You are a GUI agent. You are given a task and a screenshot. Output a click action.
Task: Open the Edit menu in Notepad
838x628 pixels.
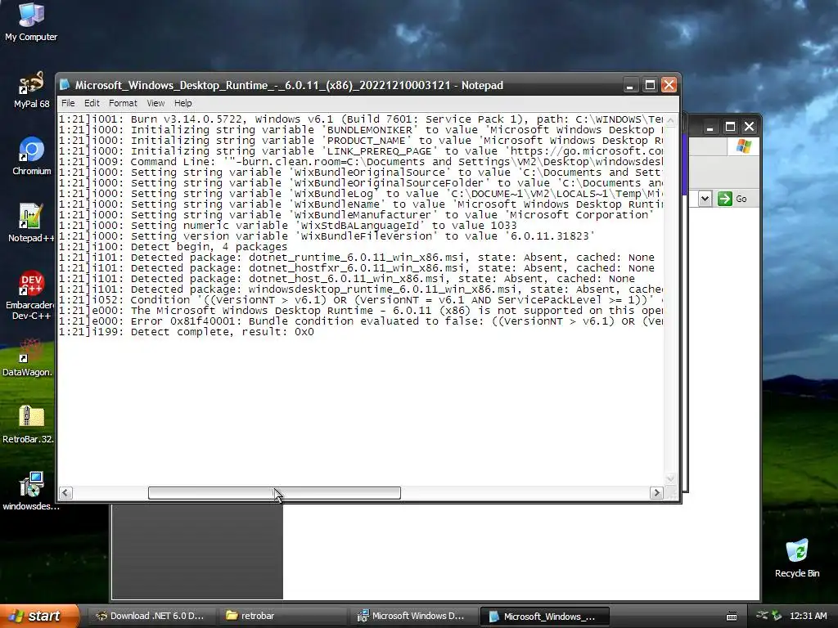tap(92, 103)
